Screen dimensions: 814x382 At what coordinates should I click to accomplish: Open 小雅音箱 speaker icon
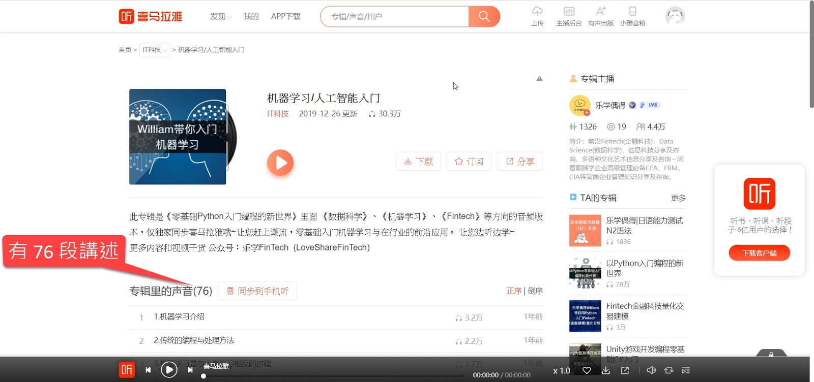(x=632, y=16)
